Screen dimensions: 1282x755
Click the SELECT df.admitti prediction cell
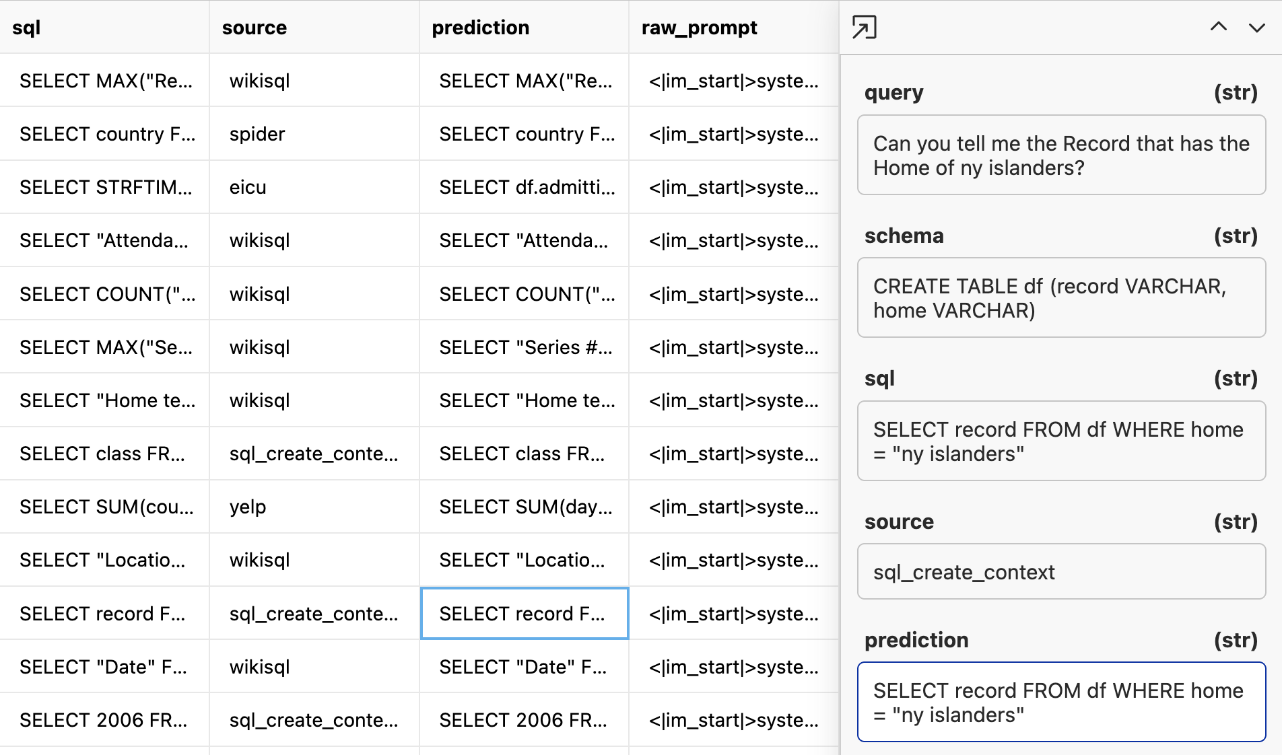(x=525, y=187)
